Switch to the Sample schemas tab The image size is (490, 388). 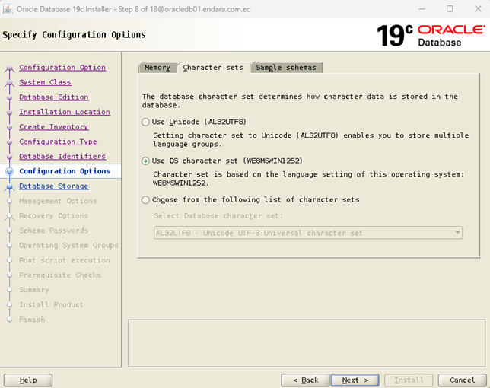pos(286,68)
